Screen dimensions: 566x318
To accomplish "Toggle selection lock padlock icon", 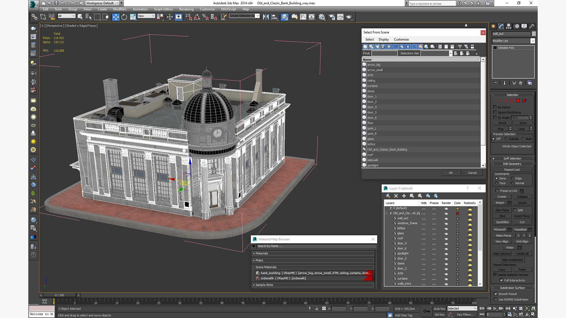I will (x=317, y=309).
